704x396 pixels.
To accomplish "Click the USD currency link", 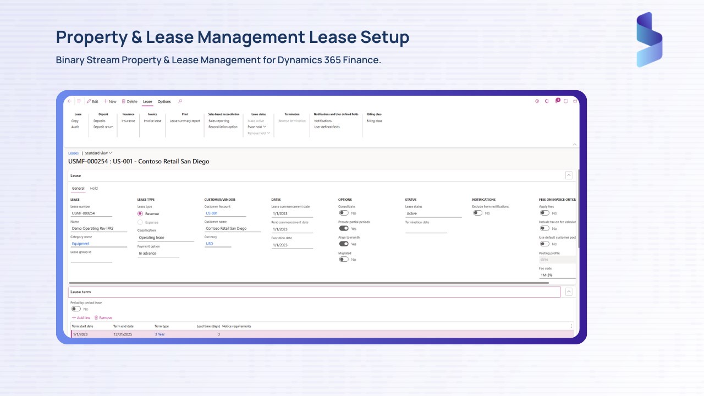I will point(210,244).
